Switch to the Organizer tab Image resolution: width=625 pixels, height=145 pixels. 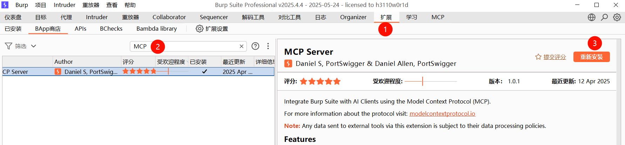353,17
